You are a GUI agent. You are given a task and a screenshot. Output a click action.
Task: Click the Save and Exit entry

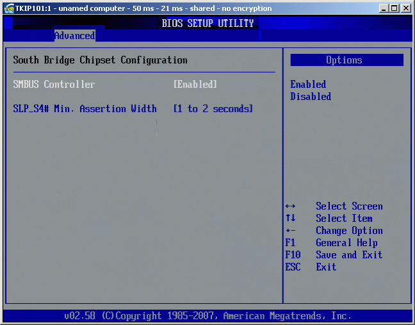pos(349,255)
